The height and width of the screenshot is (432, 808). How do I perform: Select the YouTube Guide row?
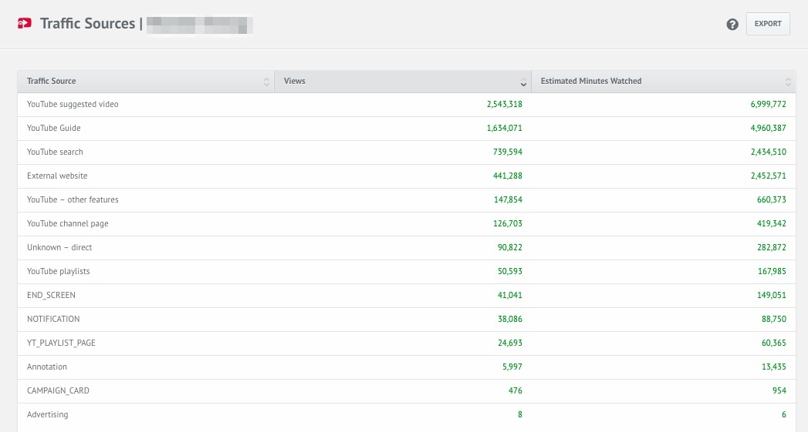407,128
